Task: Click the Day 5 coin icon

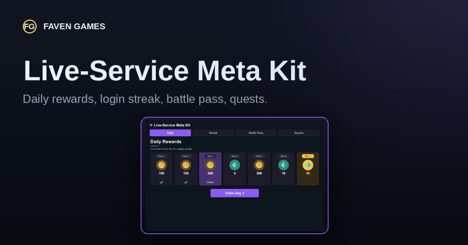Action: click(259, 165)
